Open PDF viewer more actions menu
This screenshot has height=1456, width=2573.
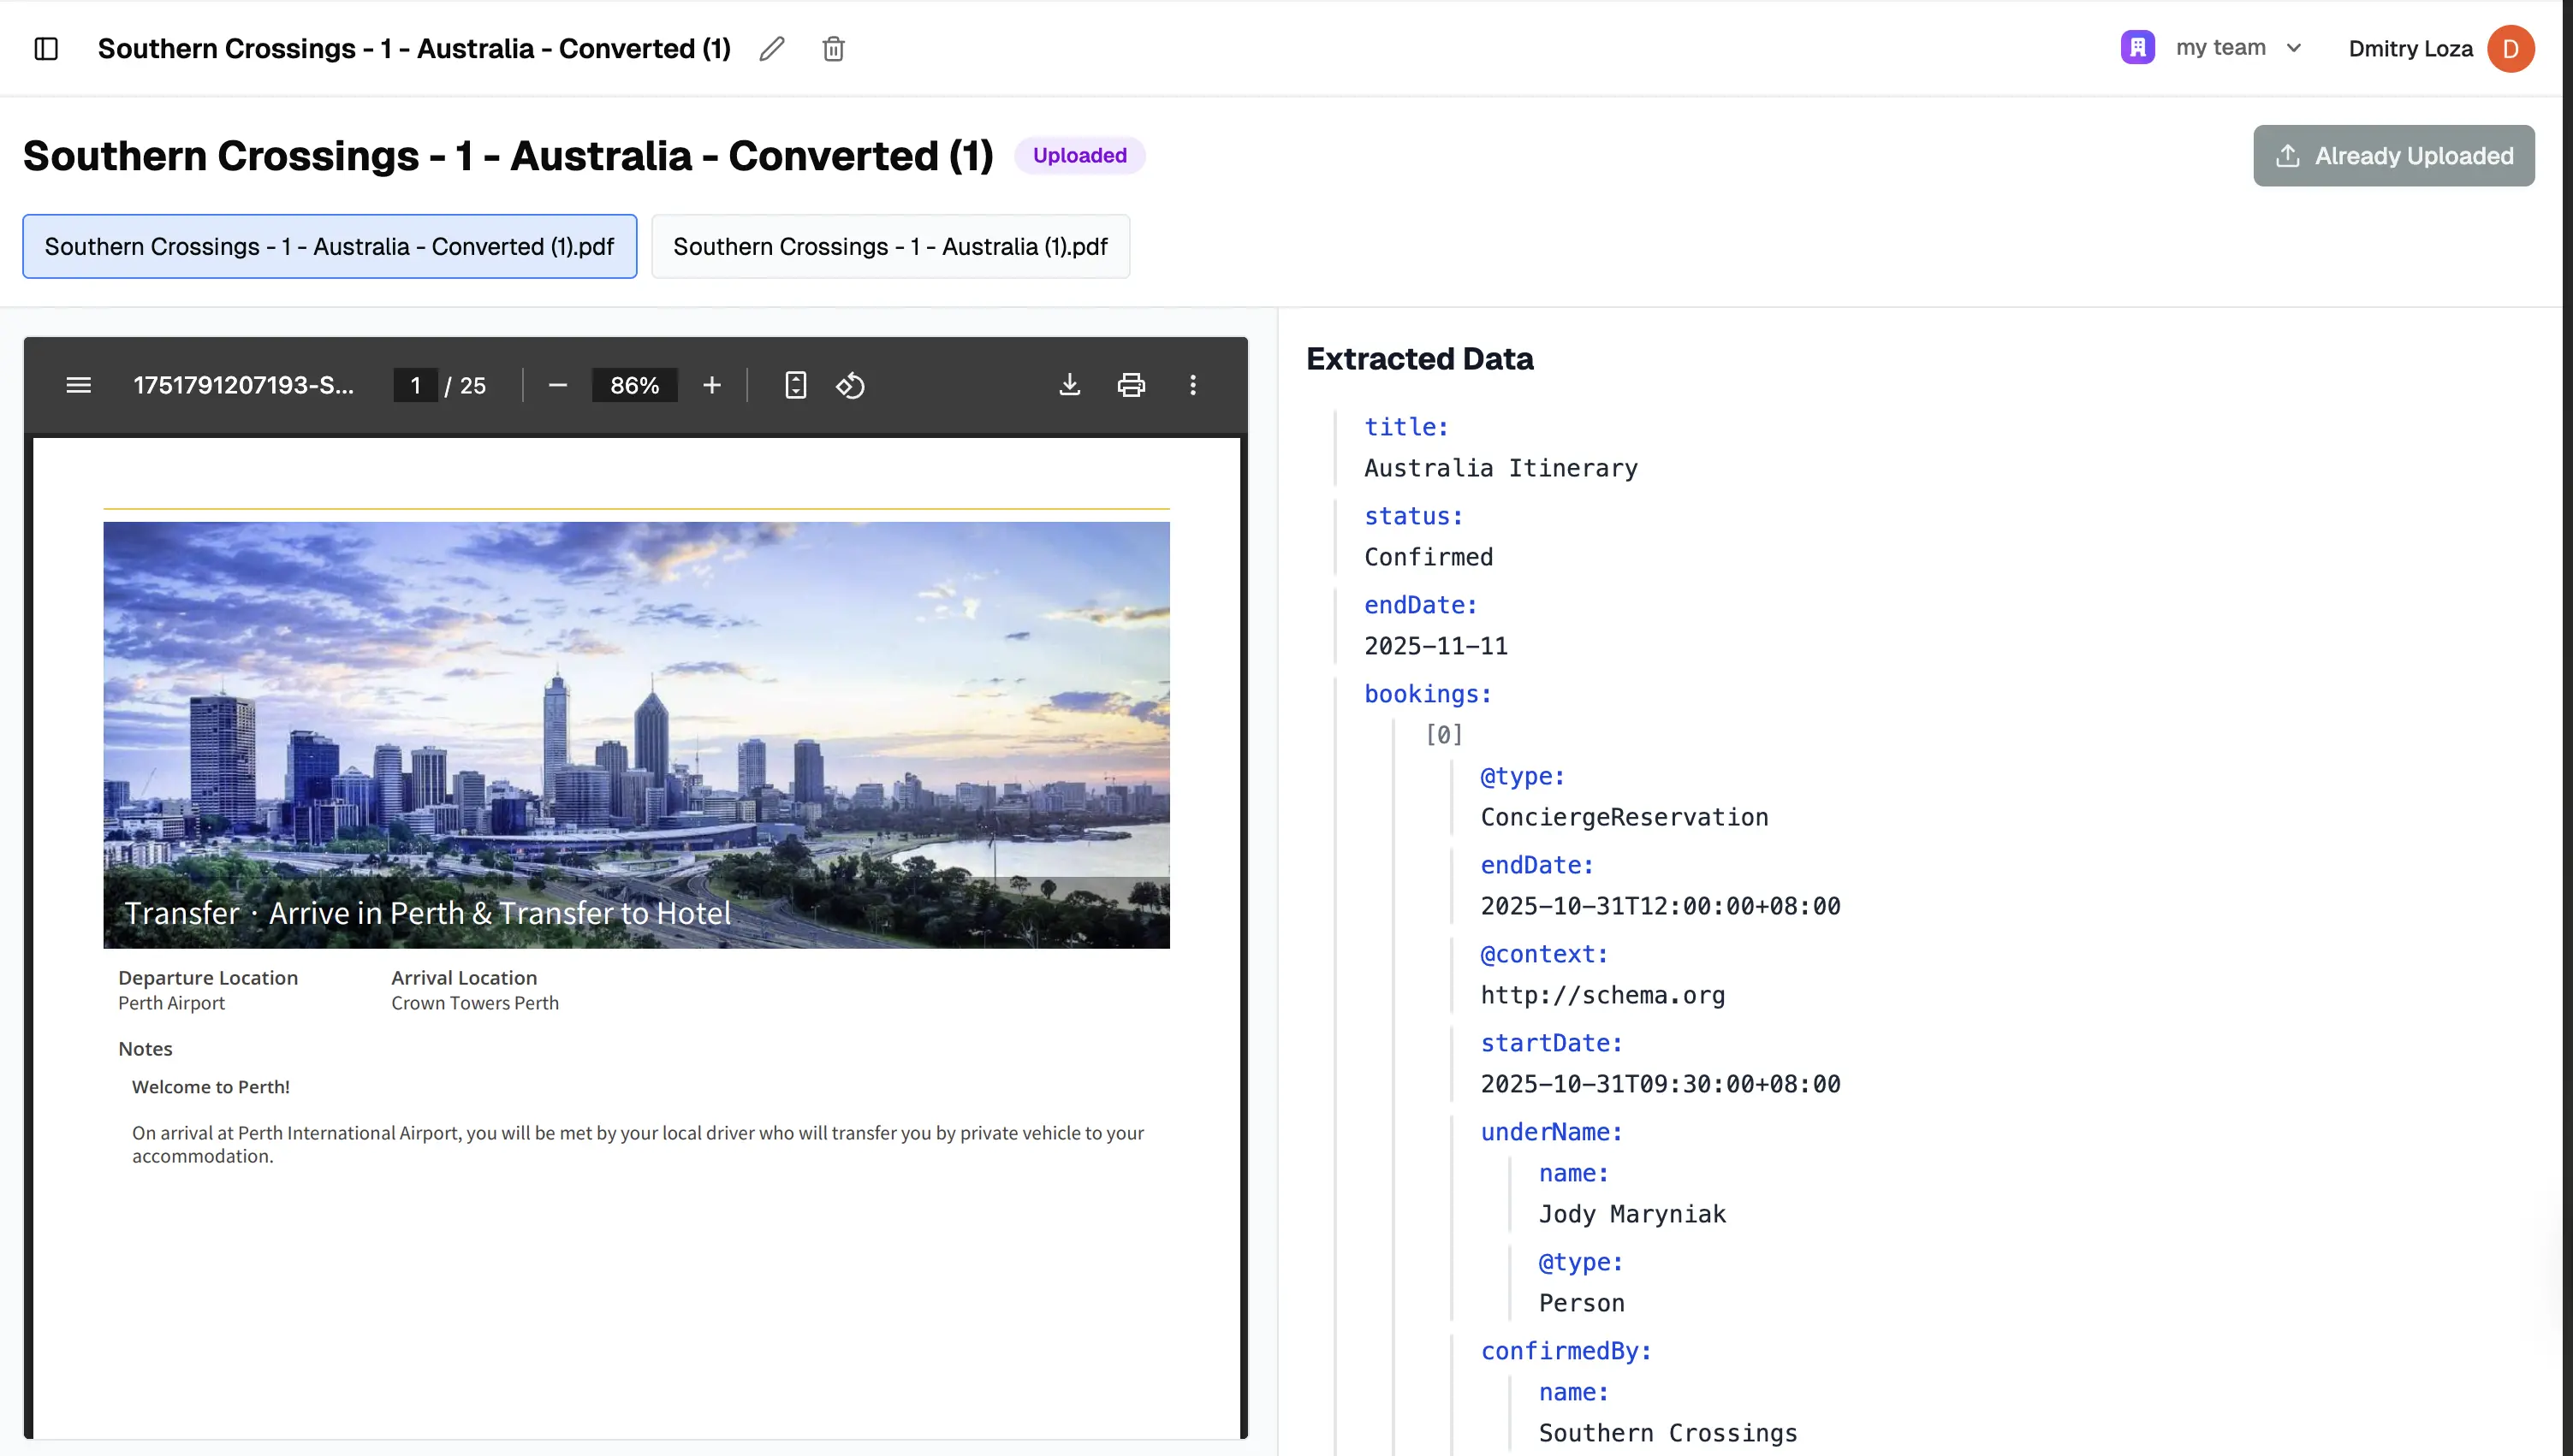[x=1192, y=385]
